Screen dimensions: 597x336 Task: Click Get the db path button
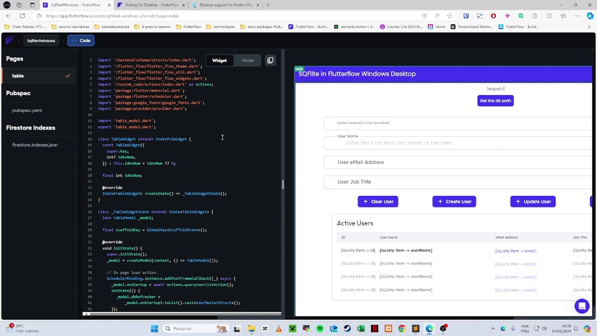(x=495, y=100)
